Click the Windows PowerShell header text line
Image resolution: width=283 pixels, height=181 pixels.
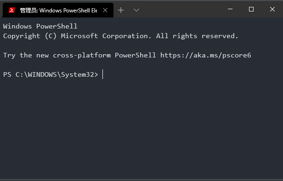point(40,26)
